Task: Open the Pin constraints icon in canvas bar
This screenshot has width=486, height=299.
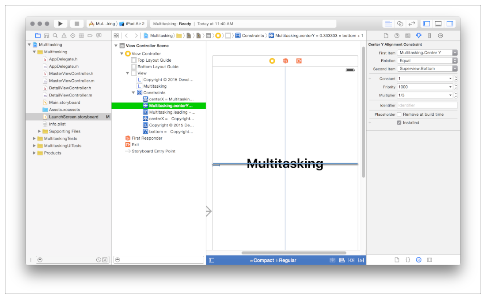Action: point(352,260)
